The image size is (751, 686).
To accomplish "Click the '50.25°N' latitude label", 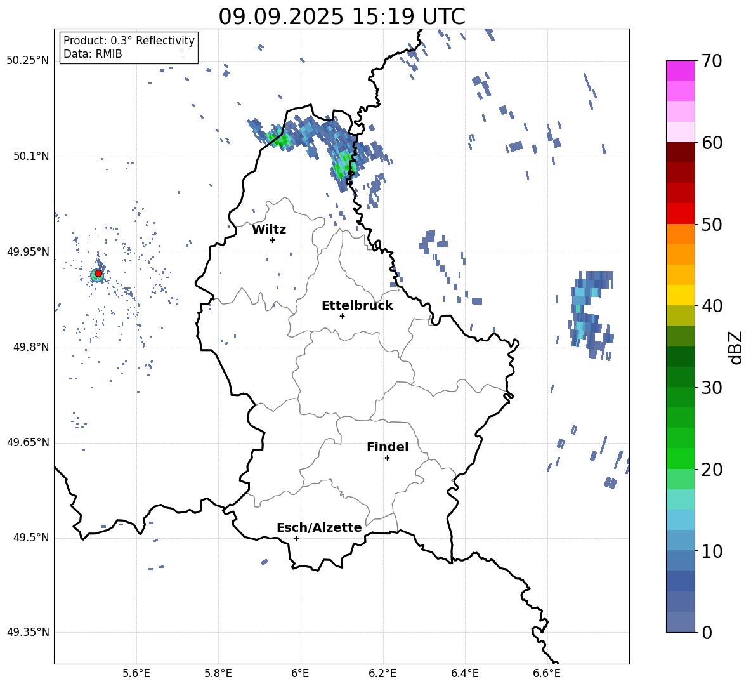I will point(28,61).
